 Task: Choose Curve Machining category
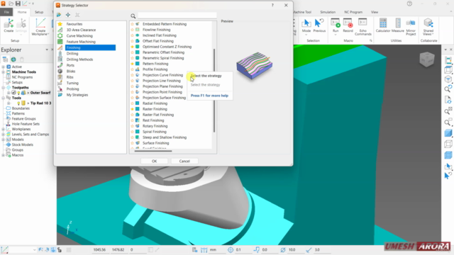pos(79,36)
